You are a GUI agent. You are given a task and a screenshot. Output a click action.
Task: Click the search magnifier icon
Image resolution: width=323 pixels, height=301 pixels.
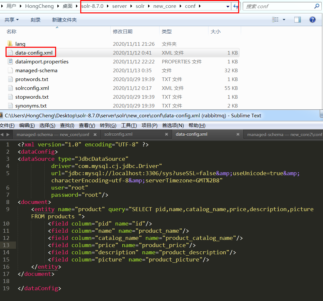coord(316,6)
